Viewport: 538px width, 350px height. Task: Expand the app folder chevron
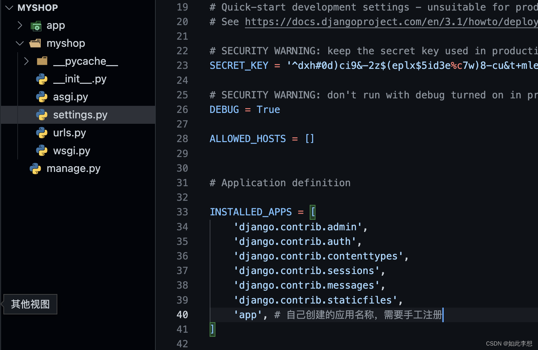[20, 25]
